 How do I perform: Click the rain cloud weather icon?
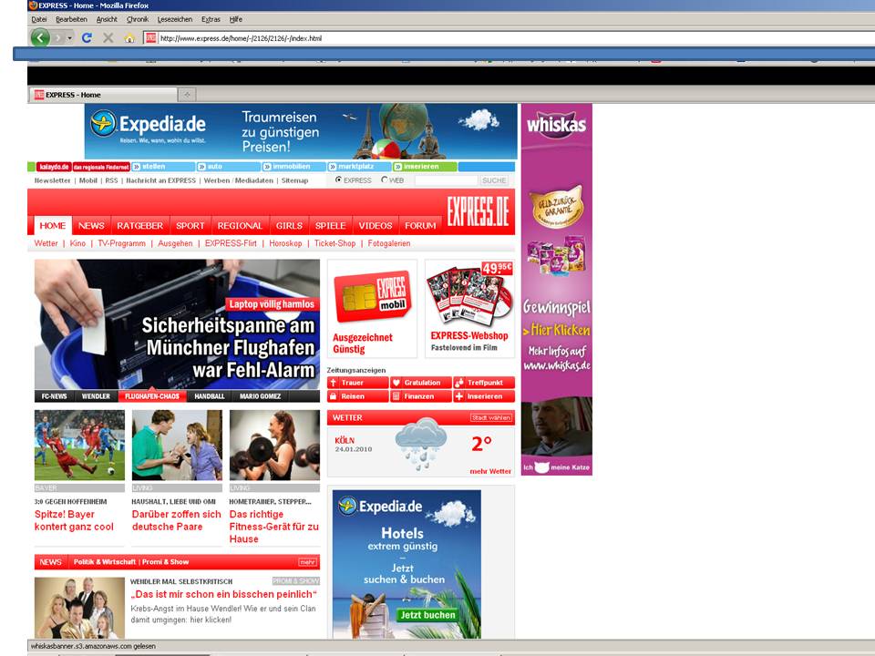421,444
